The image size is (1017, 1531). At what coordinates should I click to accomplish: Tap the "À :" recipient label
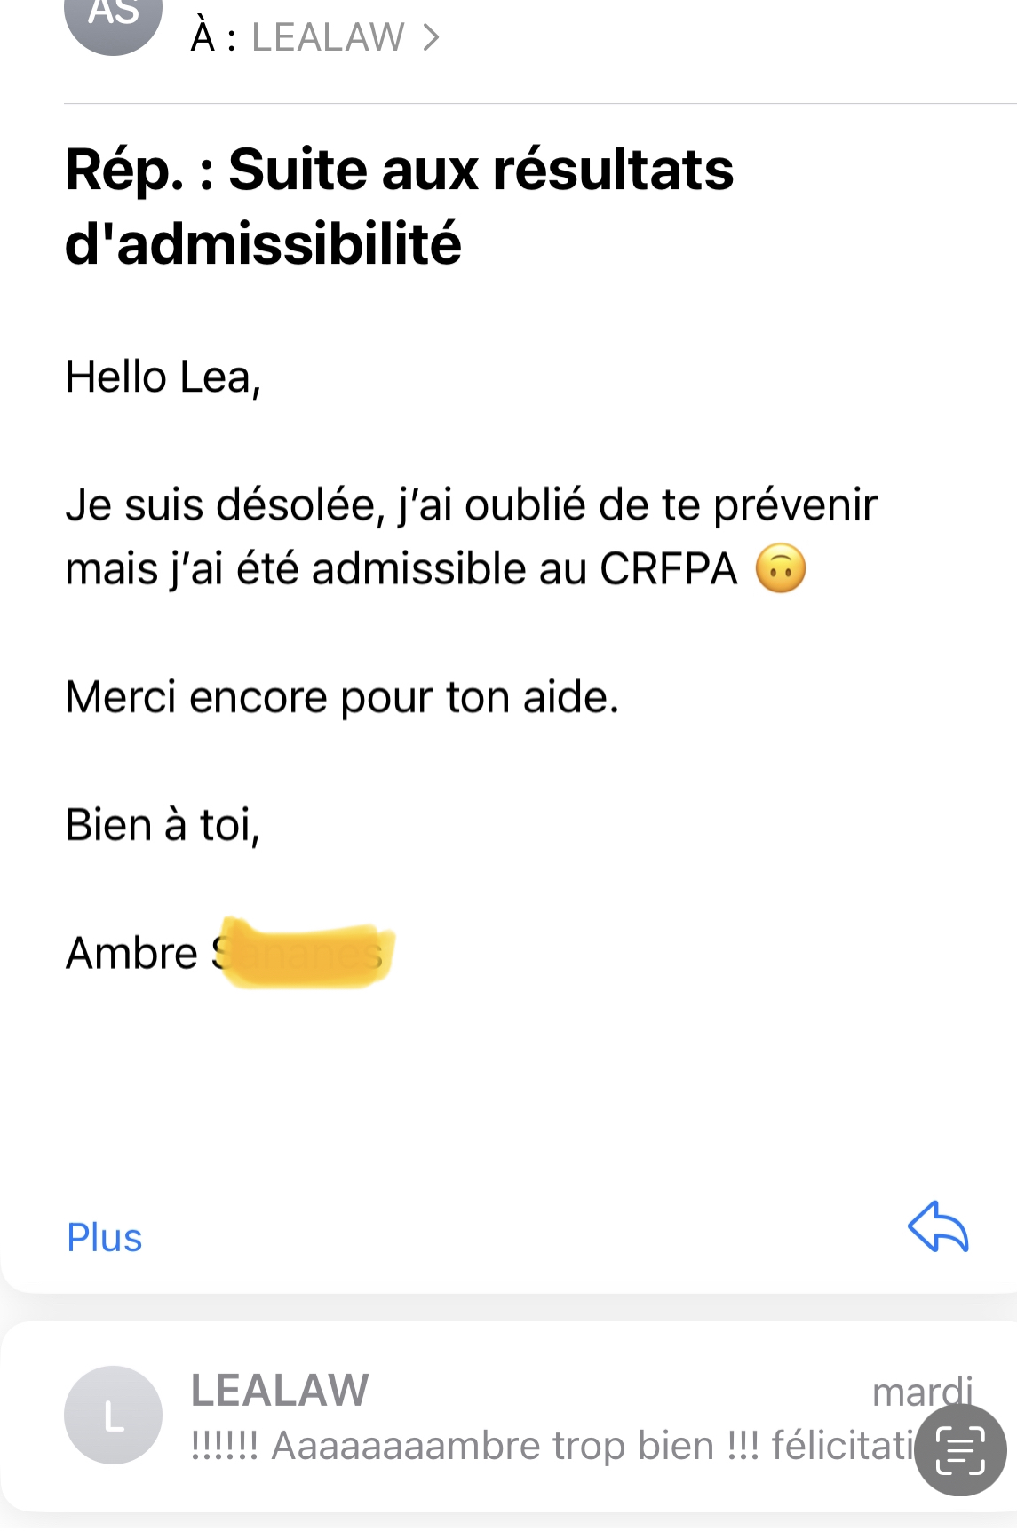tap(213, 37)
